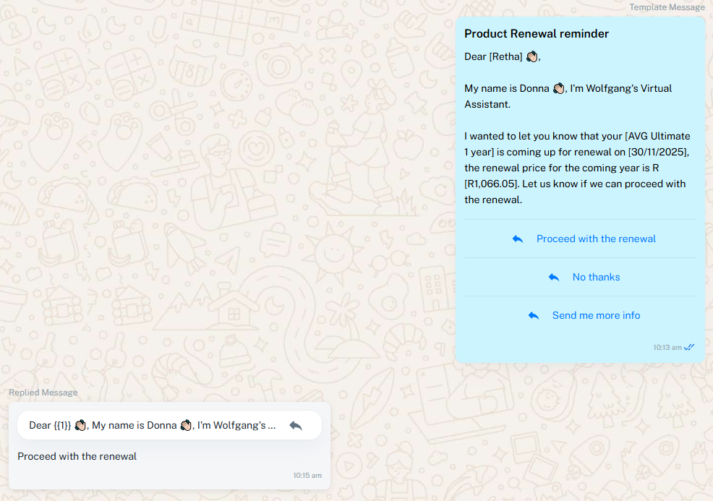The image size is (713, 501).
Task: Click the Template Message label
Action: 666,7
